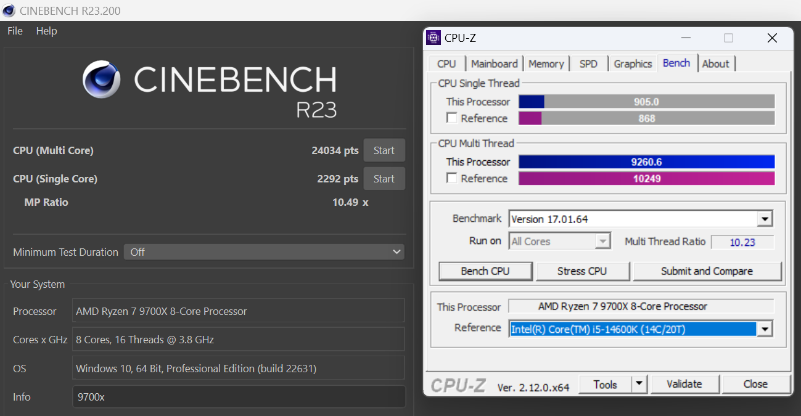Image resolution: width=801 pixels, height=416 pixels.
Task: Start the CPU Single Core test
Action: 384,179
